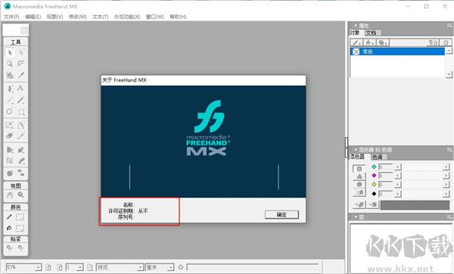Viewport: 454px width, 274px height.
Task: Select the 常规 row in object list
Action: [397, 51]
